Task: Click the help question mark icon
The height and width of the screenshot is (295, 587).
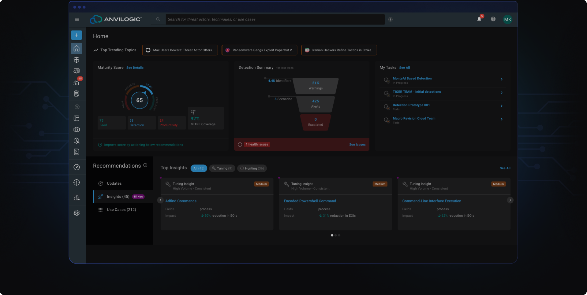Action: click(x=493, y=19)
